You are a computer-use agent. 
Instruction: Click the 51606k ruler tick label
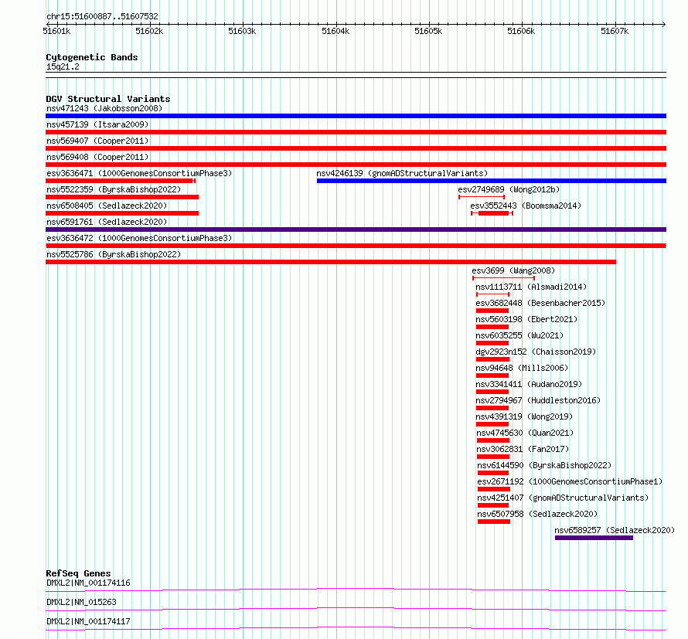[521, 31]
